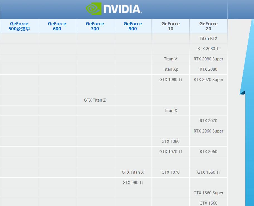This screenshot has width=254, height=206.
Task: Click the Titan RTX entry
Action: pyautogui.click(x=208, y=38)
